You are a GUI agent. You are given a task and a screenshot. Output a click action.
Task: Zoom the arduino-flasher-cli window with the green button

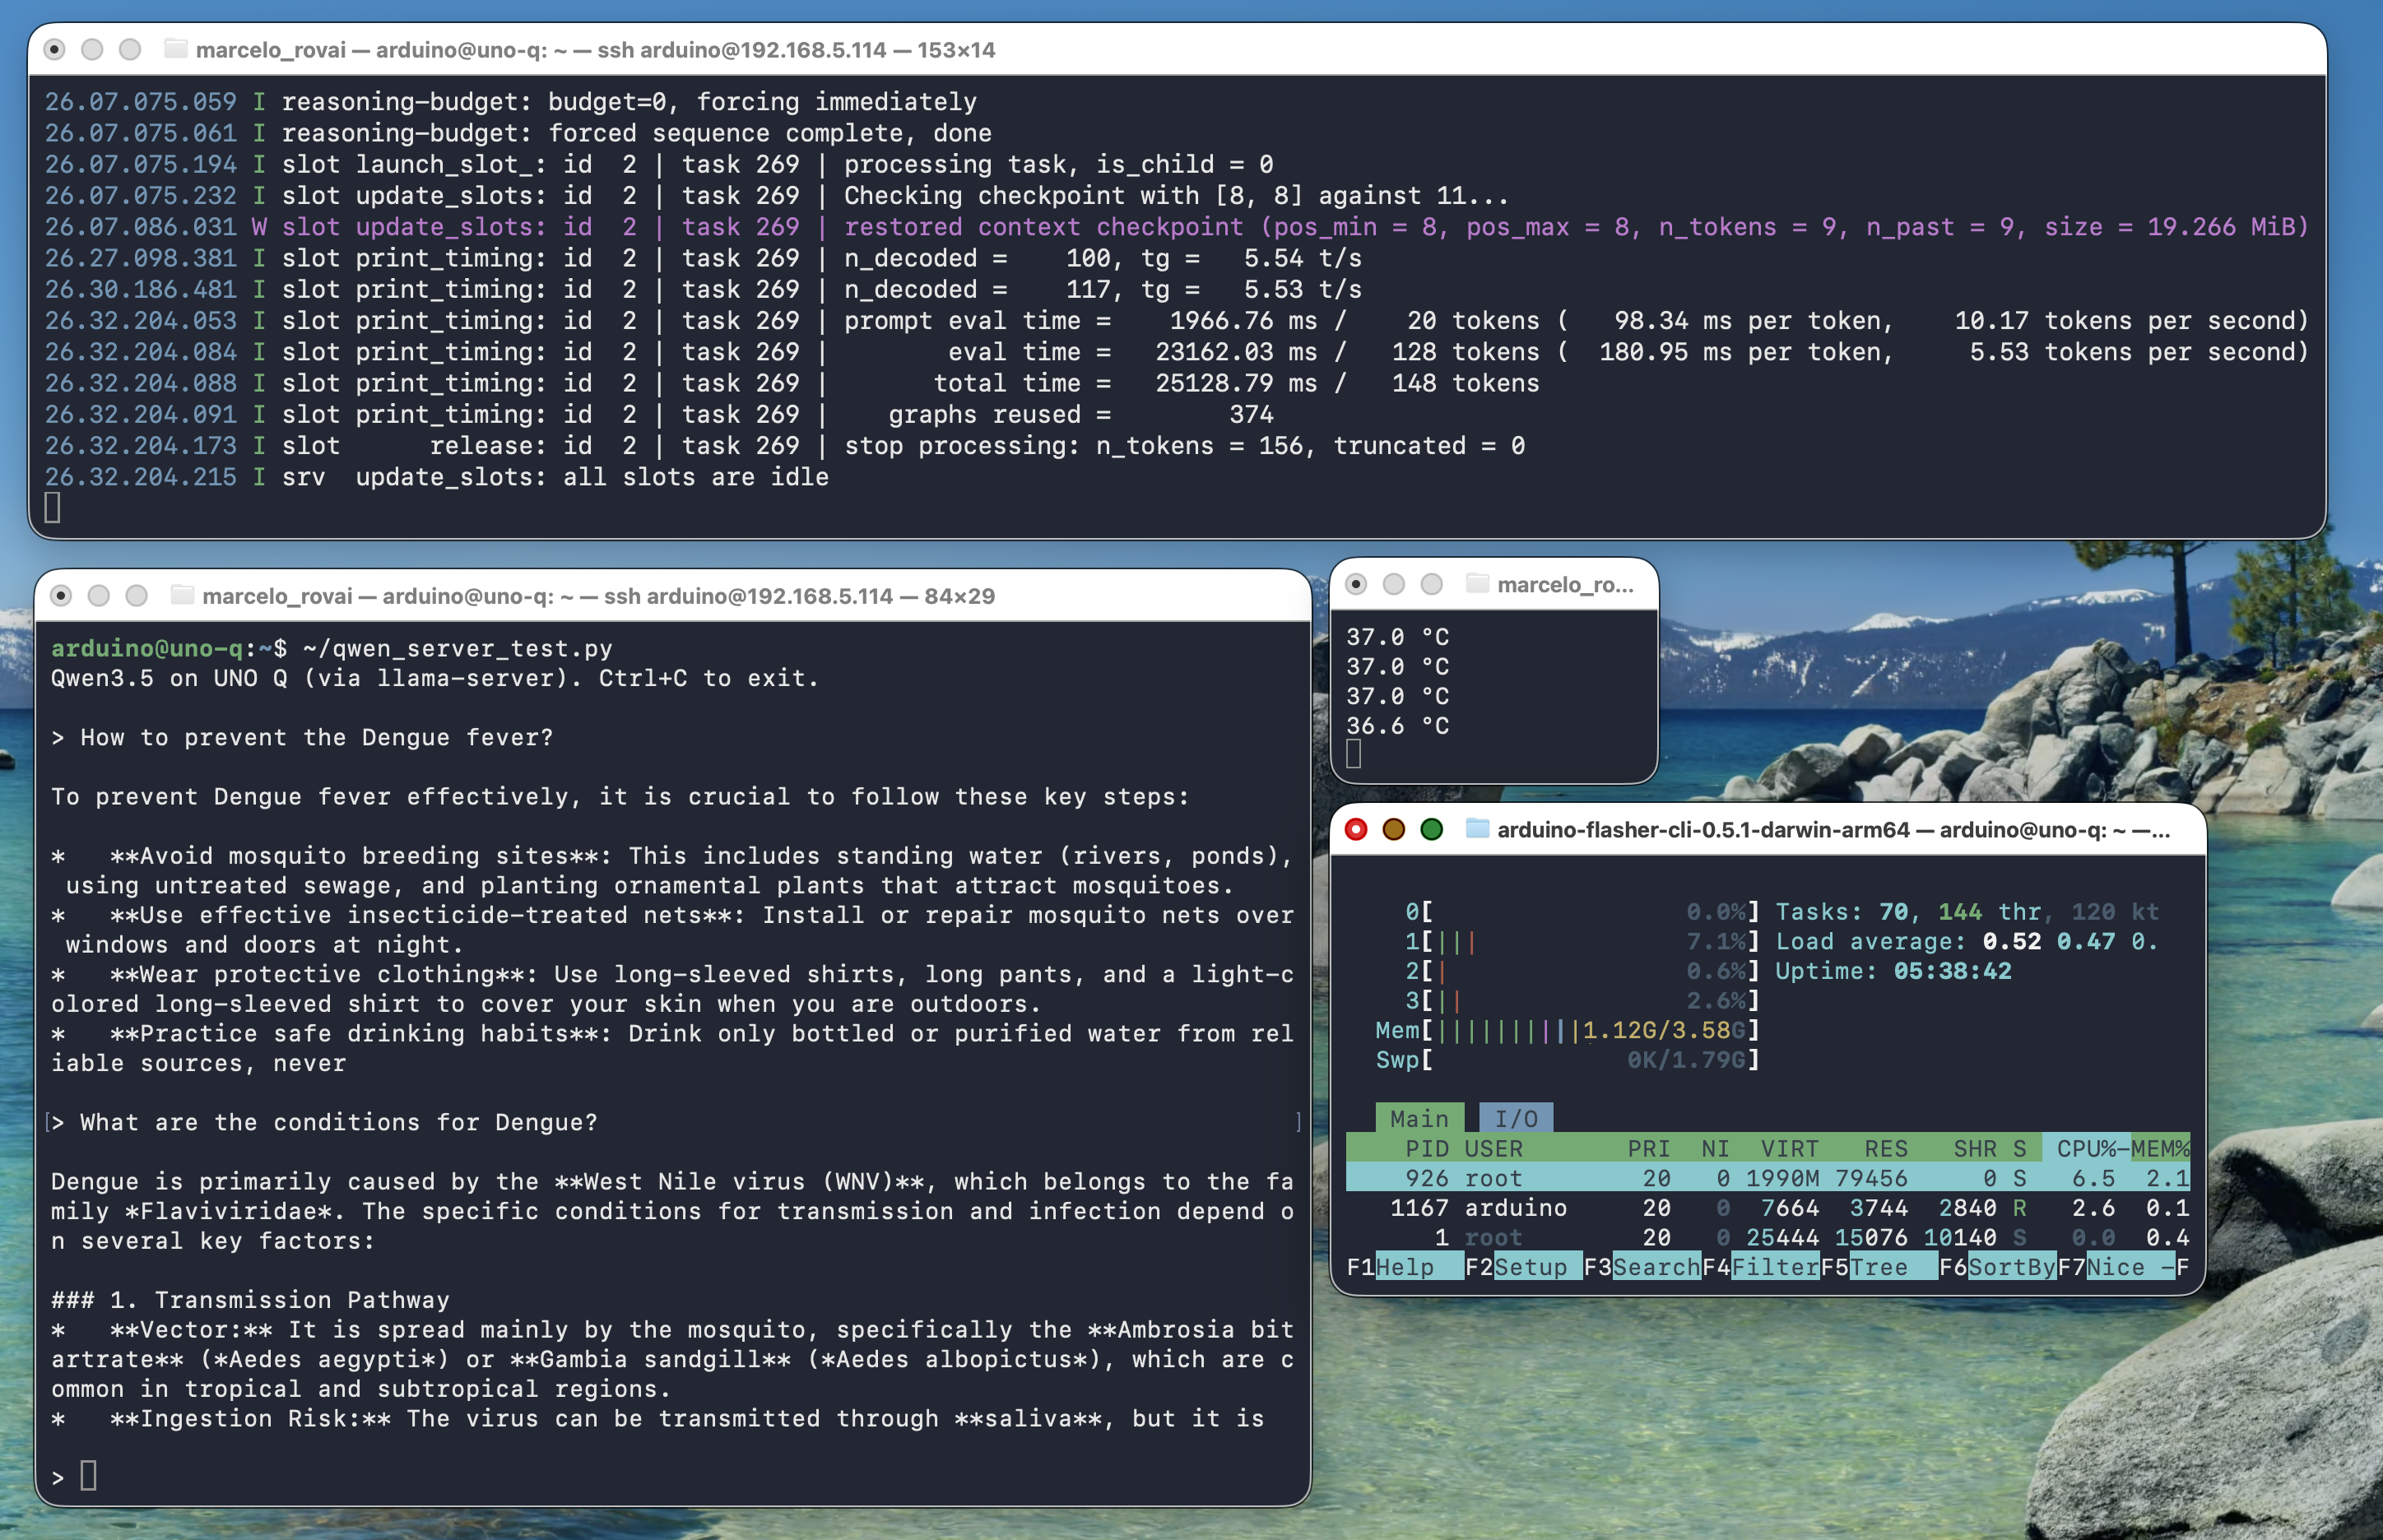1432,829
